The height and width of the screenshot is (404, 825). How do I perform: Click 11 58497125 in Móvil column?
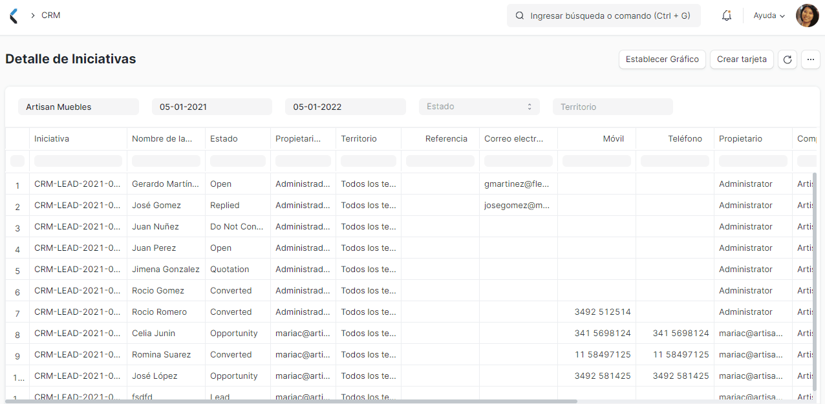[597, 355]
